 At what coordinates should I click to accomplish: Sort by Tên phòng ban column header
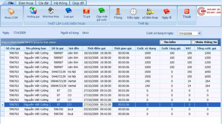click(37, 48)
